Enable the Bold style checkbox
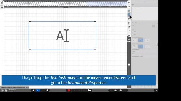The height and width of the screenshot is (101, 181). tap(133, 32)
